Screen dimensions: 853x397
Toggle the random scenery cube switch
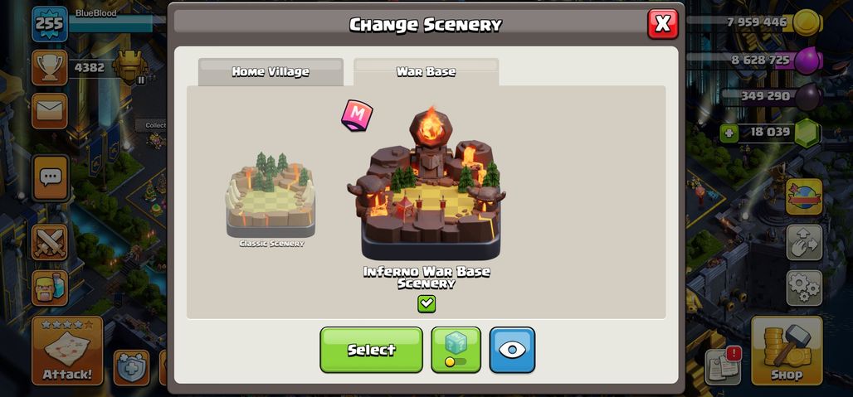(456, 350)
